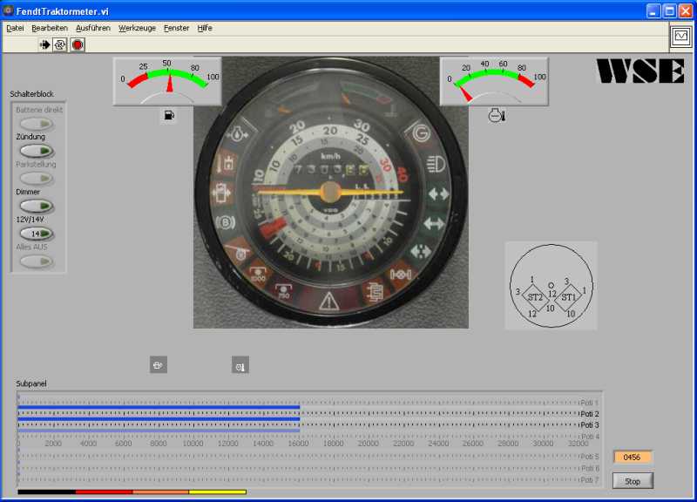Click the Poti 5 slider
This screenshot has width=697, height=502.
coord(298,455)
